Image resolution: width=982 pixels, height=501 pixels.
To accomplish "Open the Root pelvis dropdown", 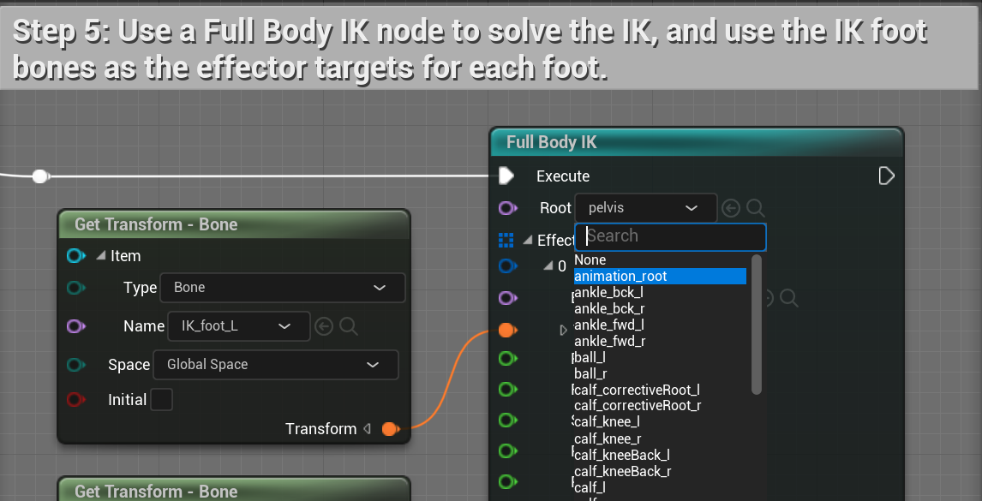I will tap(646, 208).
